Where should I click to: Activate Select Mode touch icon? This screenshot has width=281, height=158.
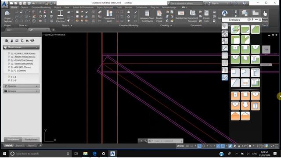pyautogui.click(x=265, y=17)
